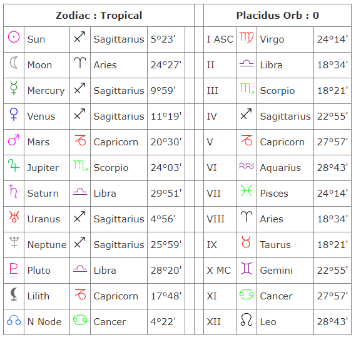Click the green Jupiter glyph
This screenshot has width=361, height=342.
(x=14, y=166)
